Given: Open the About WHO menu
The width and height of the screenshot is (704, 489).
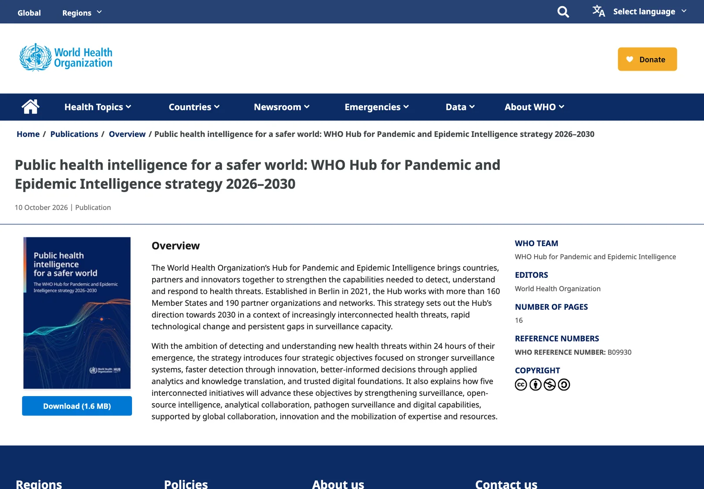Looking at the screenshot, I should 534,107.
